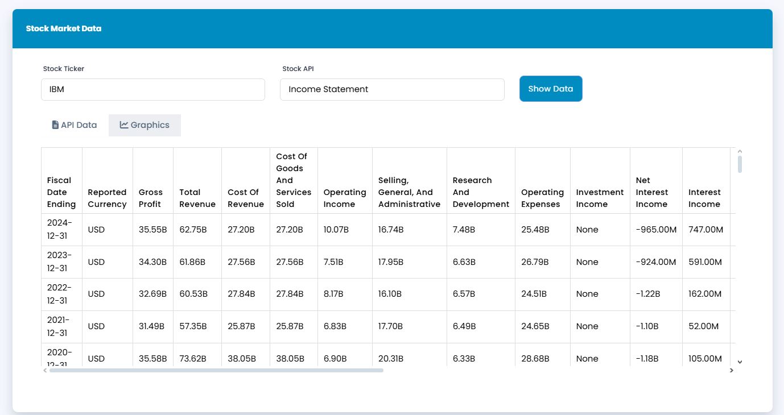Open the Stock API Income Statement selector
Image resolution: width=784 pixels, height=415 pixels.
pos(392,89)
